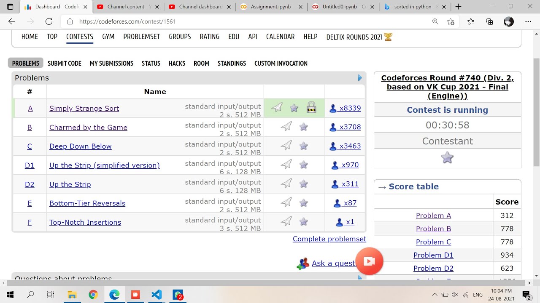Click browser back arrow

click(x=12, y=21)
